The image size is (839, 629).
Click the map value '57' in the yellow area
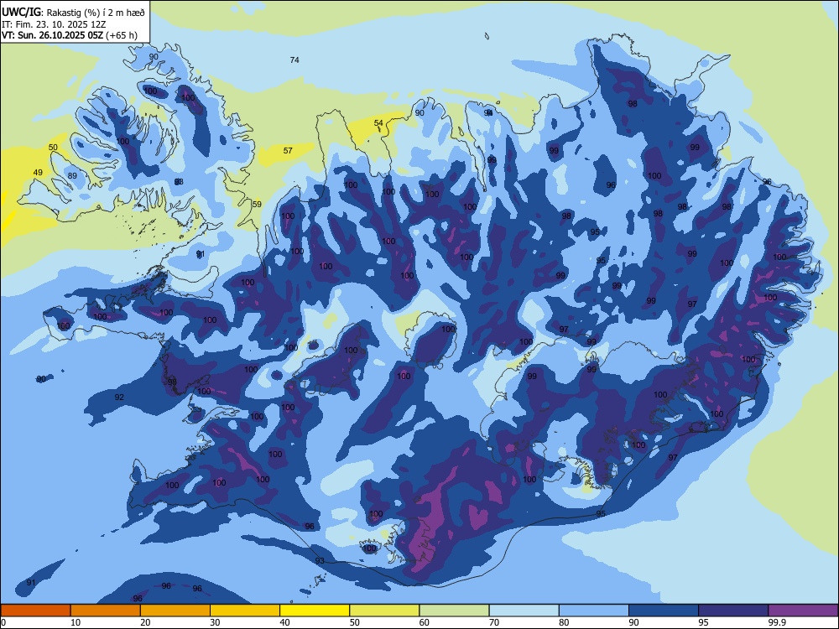(288, 151)
